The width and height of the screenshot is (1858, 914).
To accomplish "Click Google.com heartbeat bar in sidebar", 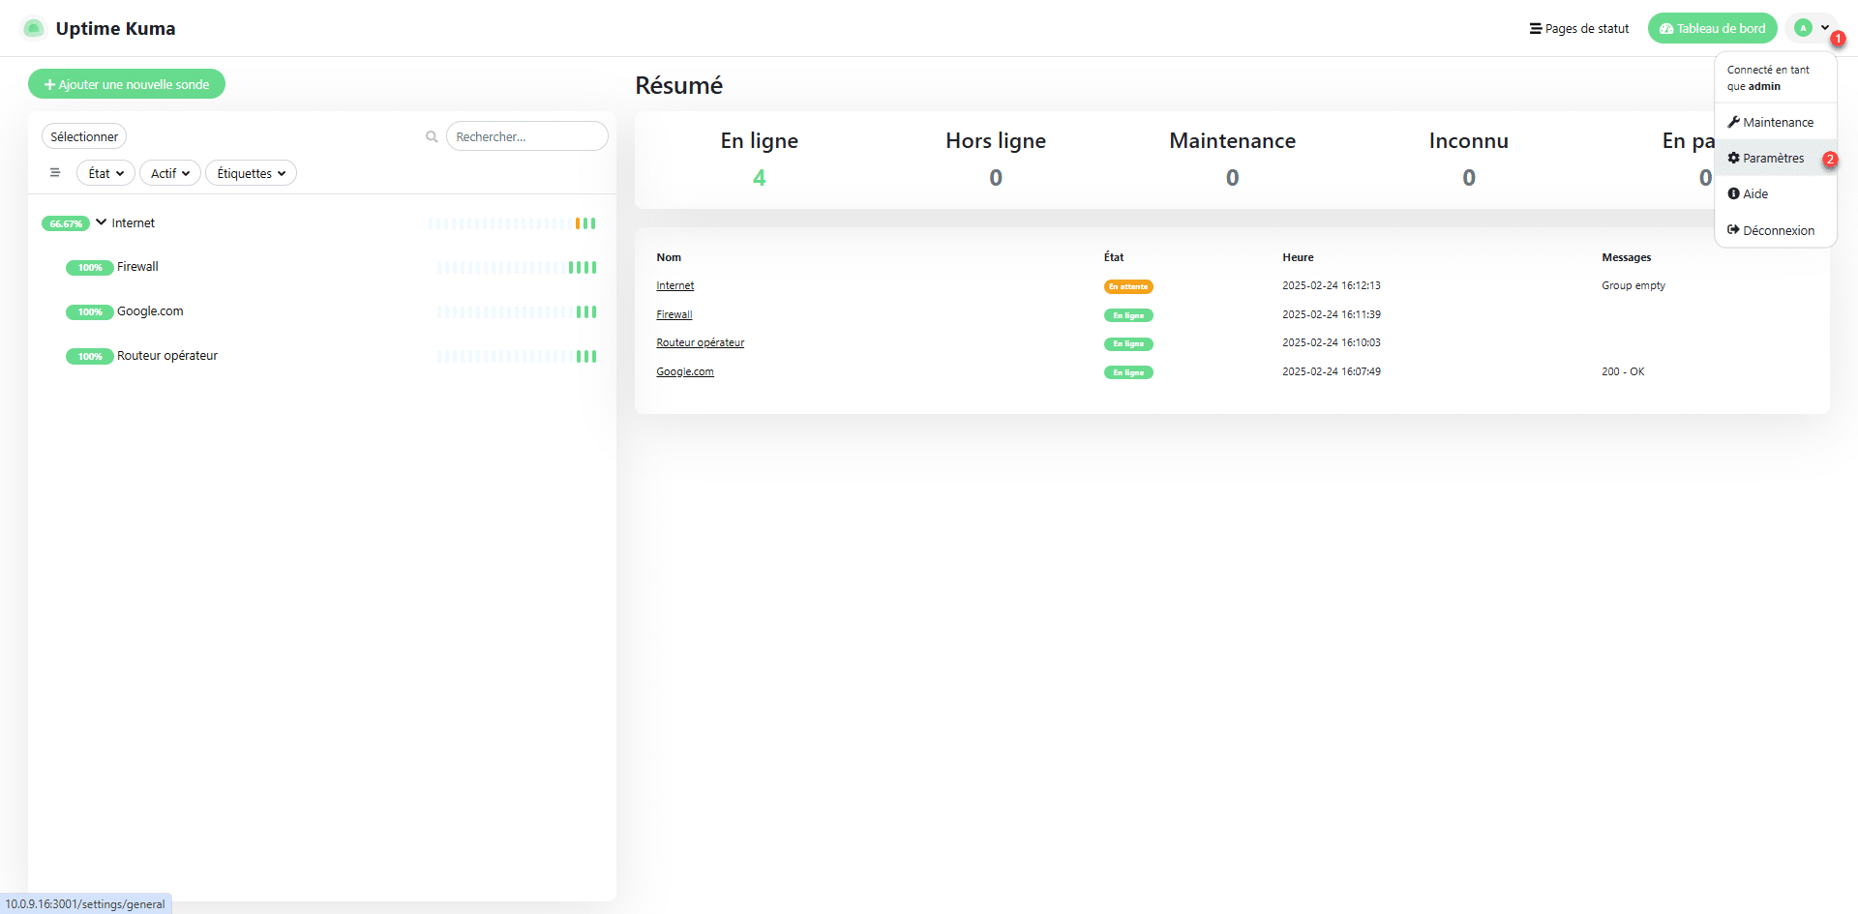I will pos(517,312).
